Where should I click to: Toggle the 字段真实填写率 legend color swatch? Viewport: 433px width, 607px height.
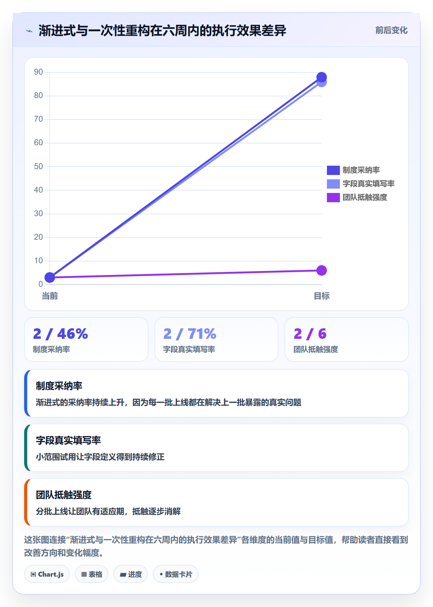click(333, 184)
